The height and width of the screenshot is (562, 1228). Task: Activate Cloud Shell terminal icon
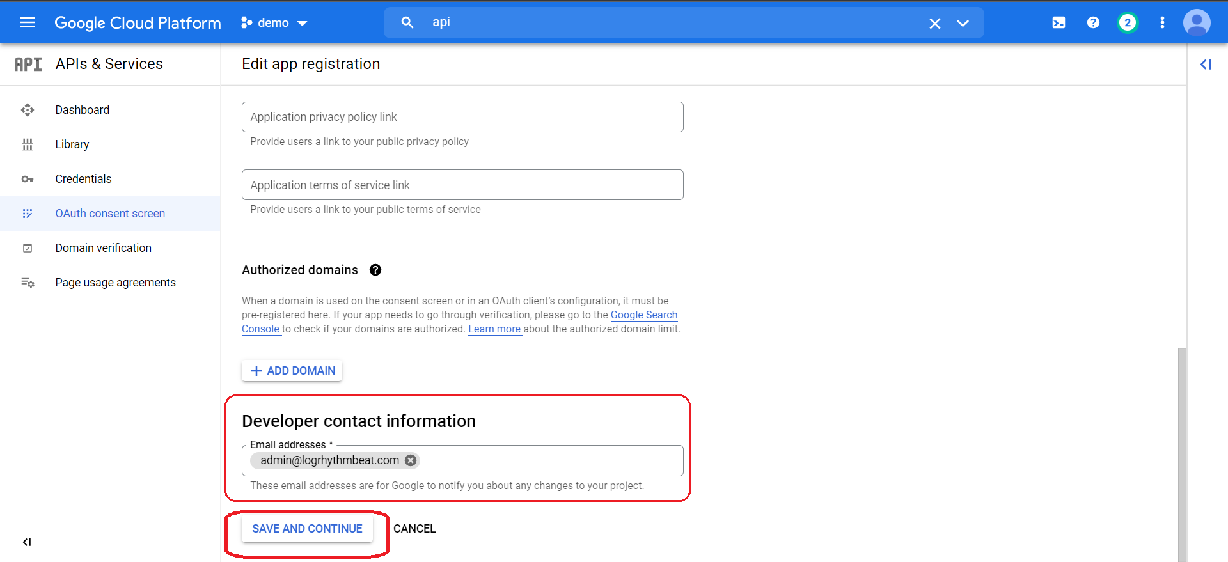pos(1059,23)
